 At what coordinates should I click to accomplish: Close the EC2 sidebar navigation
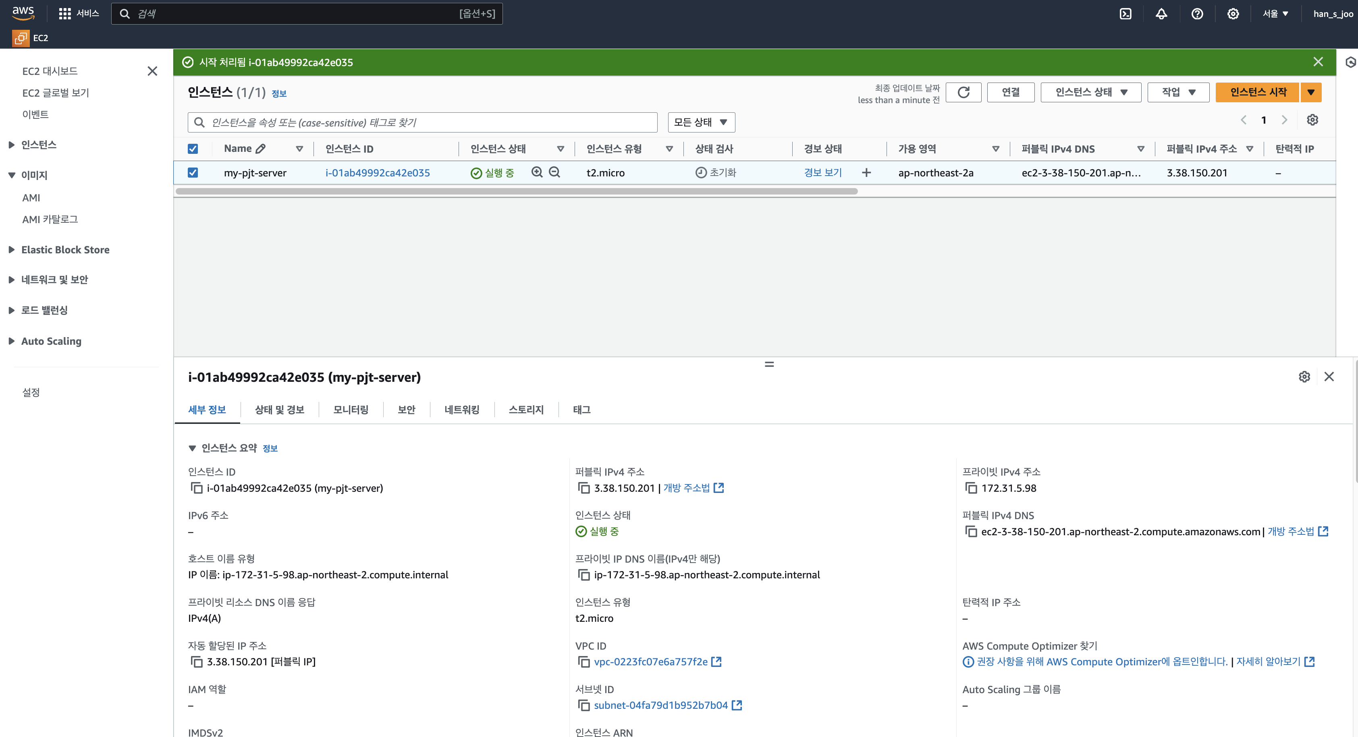[152, 71]
